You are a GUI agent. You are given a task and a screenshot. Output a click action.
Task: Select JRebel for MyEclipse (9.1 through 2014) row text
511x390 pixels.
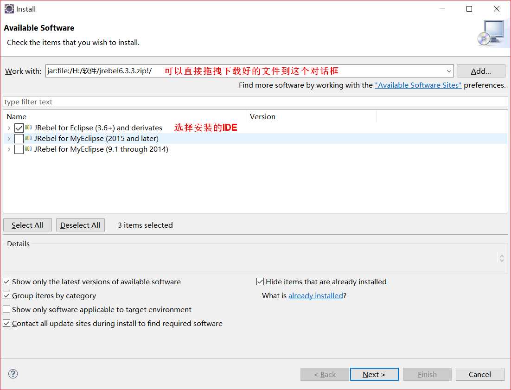point(102,149)
